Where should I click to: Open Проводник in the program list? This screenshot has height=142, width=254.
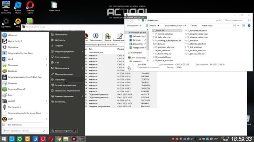tap(25, 65)
